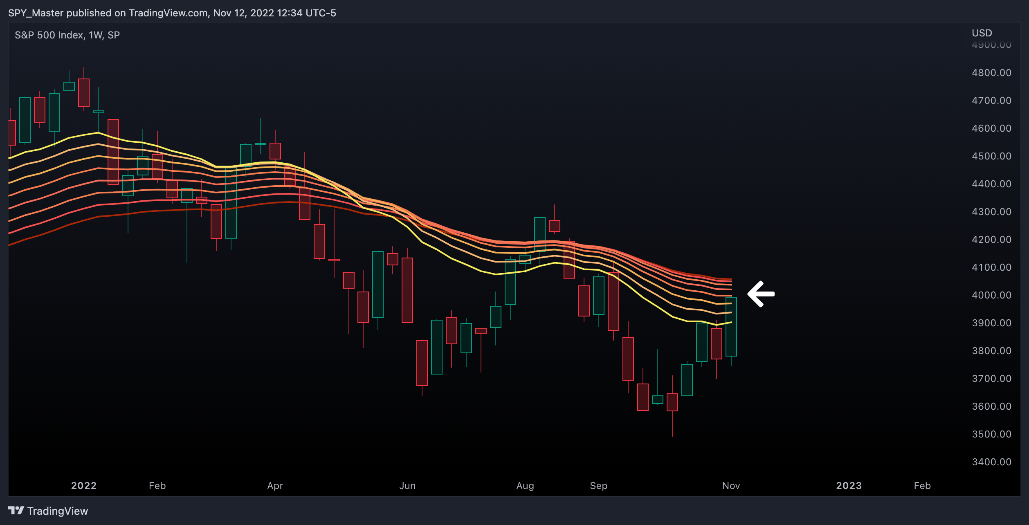Click the USD currency label
1029x525 pixels.
(x=982, y=33)
